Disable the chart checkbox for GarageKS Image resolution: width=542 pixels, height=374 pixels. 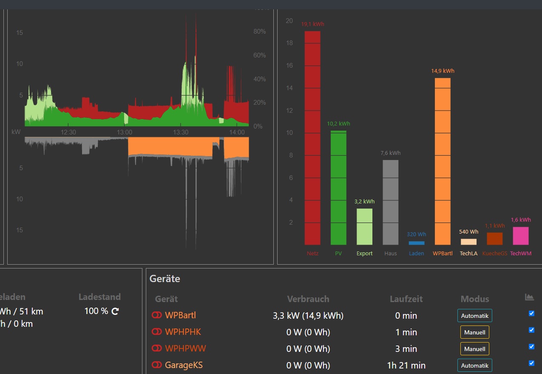tap(531, 363)
